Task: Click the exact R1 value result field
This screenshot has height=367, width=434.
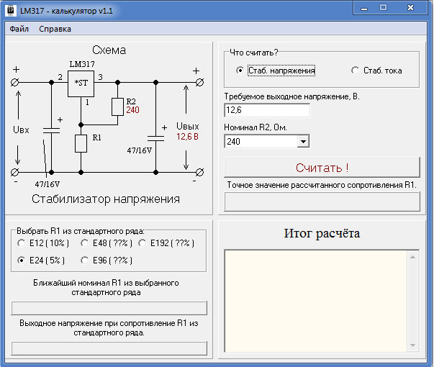Action: [322, 201]
